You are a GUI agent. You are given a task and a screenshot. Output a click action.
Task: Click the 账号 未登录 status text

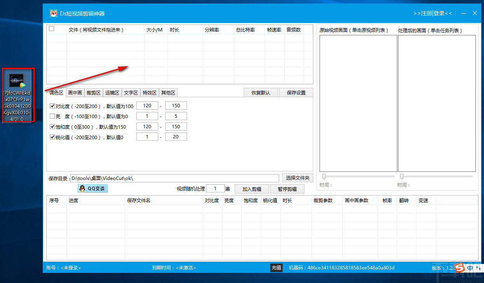pyautogui.click(x=63, y=268)
